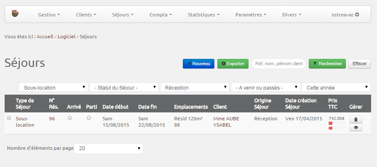Viewport: 377px width, 167px height.
Task: Focus the Réf, nom, prénom client search field
Action: pos(279,64)
